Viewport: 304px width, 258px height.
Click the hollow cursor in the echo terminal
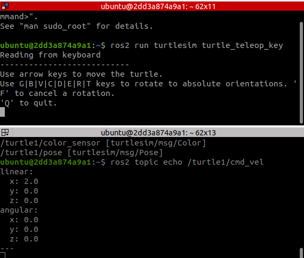point(3,255)
